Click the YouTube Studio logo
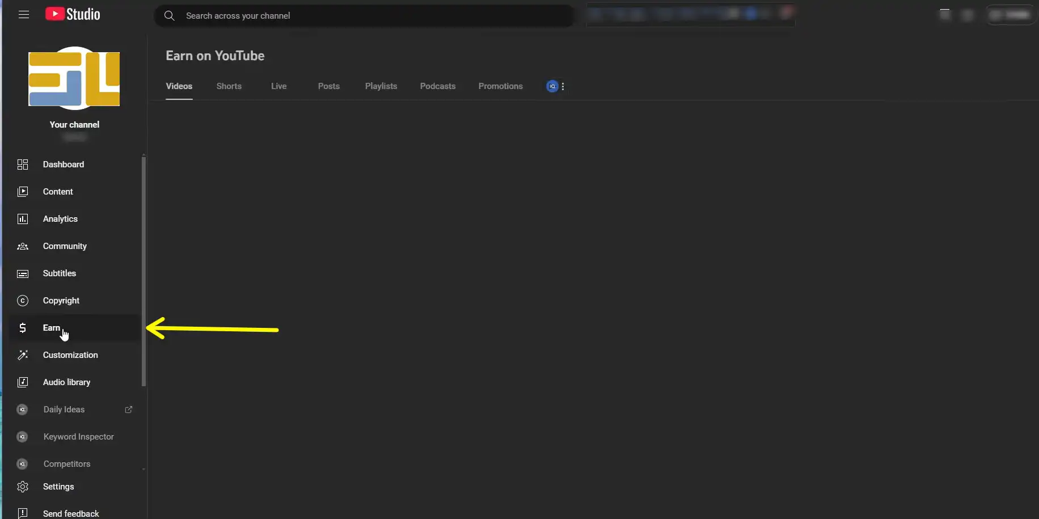The width and height of the screenshot is (1039, 519). [73, 14]
